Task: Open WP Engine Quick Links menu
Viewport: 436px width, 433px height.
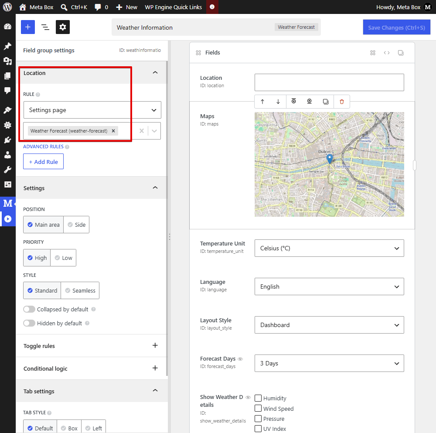Action: (173, 7)
